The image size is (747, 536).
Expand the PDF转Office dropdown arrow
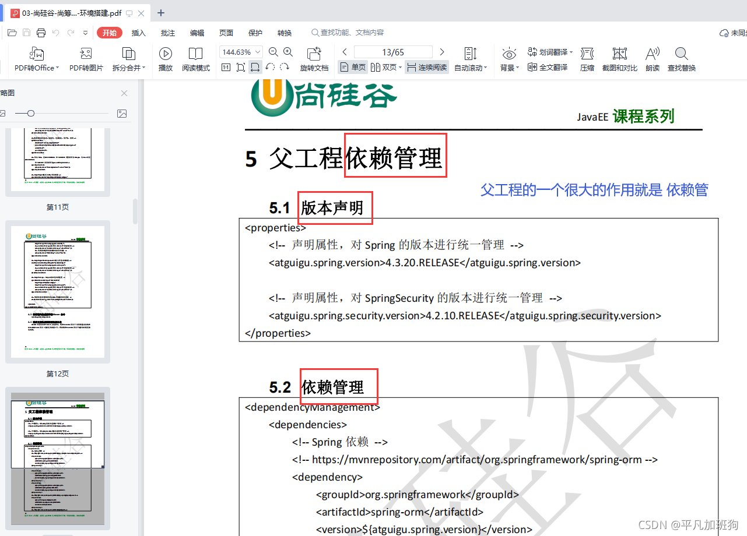pos(58,68)
